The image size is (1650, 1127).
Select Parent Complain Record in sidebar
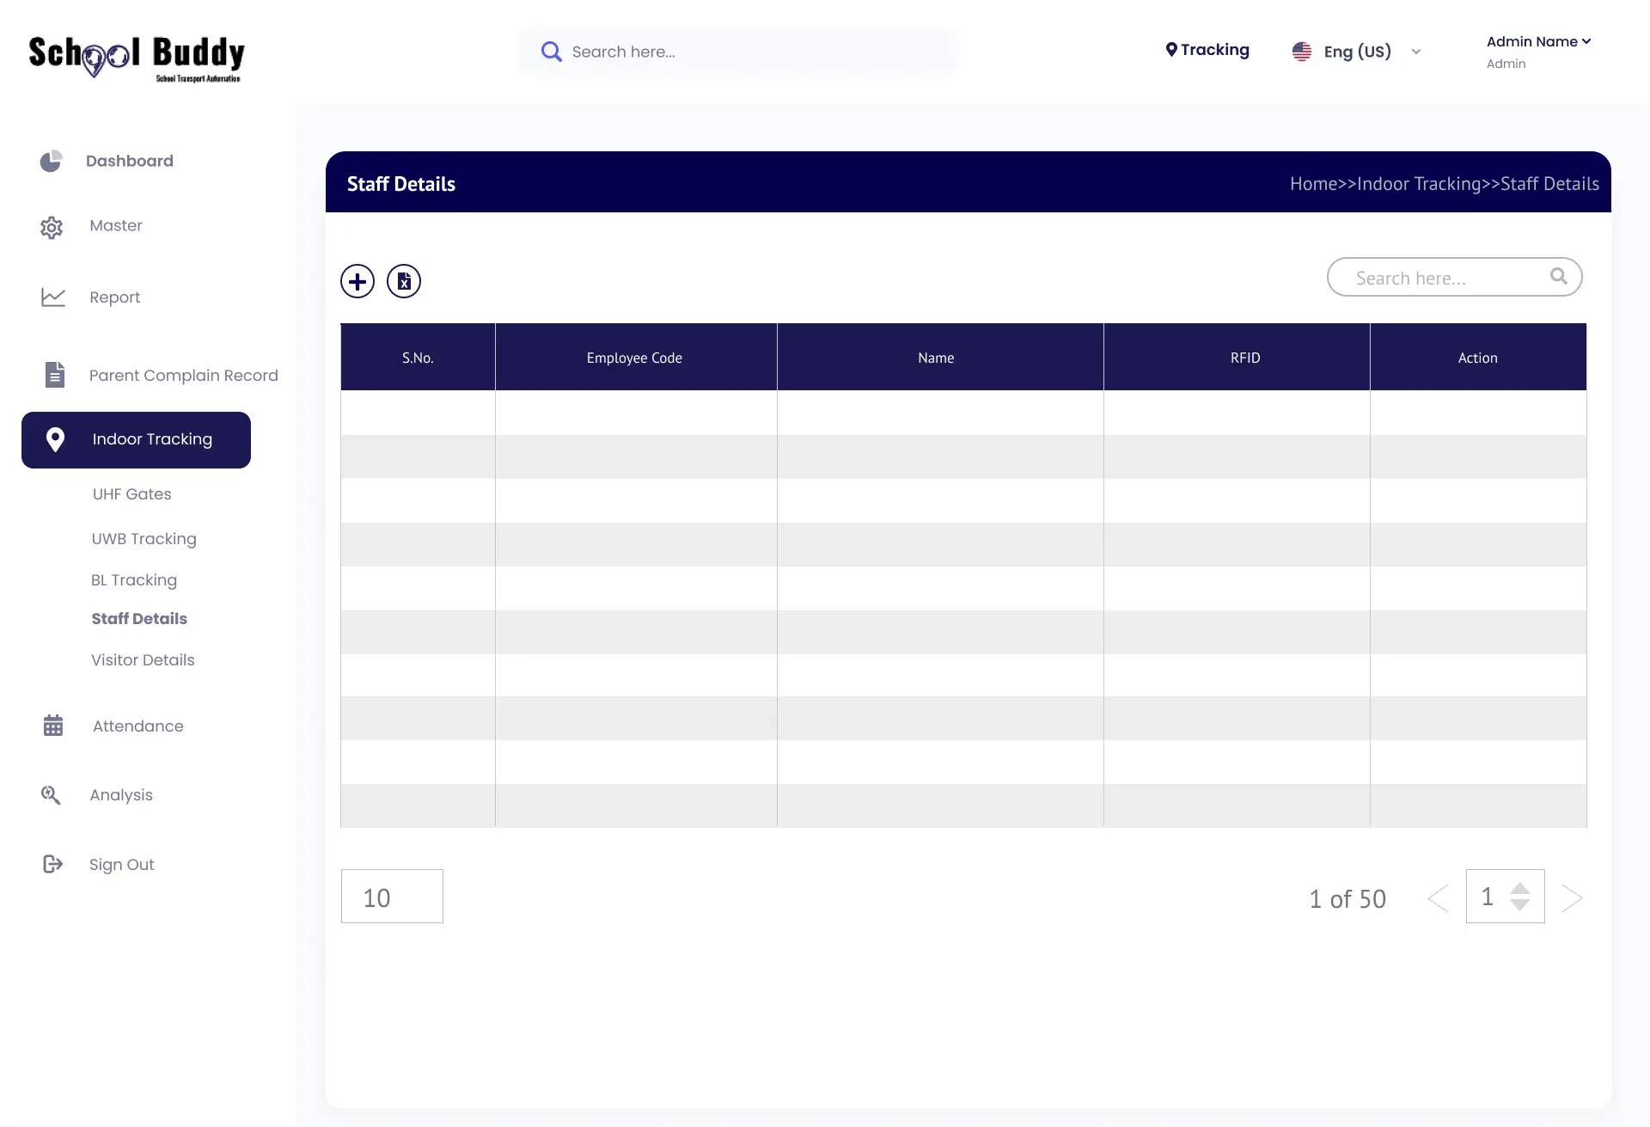[x=183, y=376]
